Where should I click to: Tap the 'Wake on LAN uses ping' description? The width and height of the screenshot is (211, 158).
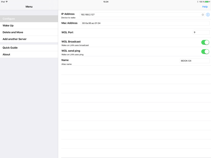point(72,55)
